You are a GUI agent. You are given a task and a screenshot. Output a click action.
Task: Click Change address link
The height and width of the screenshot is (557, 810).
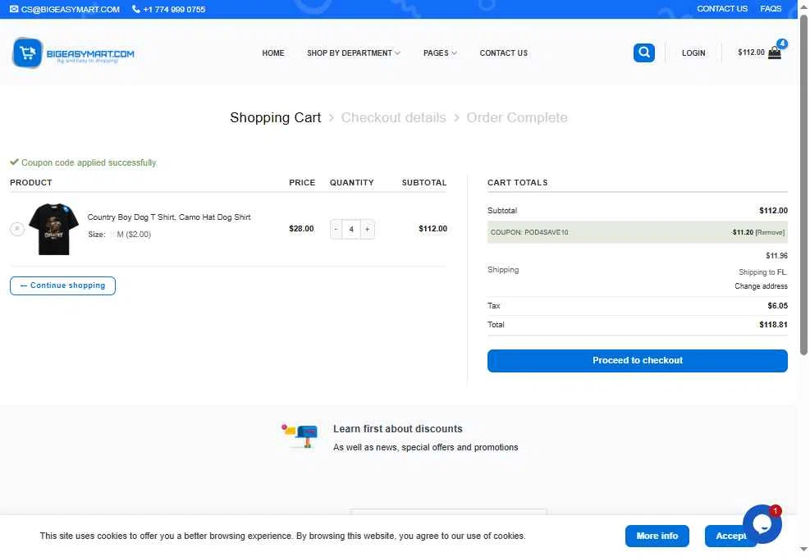pos(761,286)
